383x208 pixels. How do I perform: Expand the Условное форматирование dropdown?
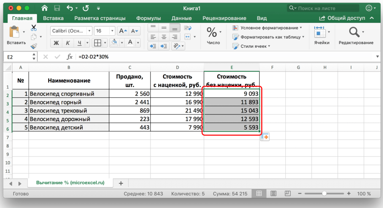tap(301, 28)
